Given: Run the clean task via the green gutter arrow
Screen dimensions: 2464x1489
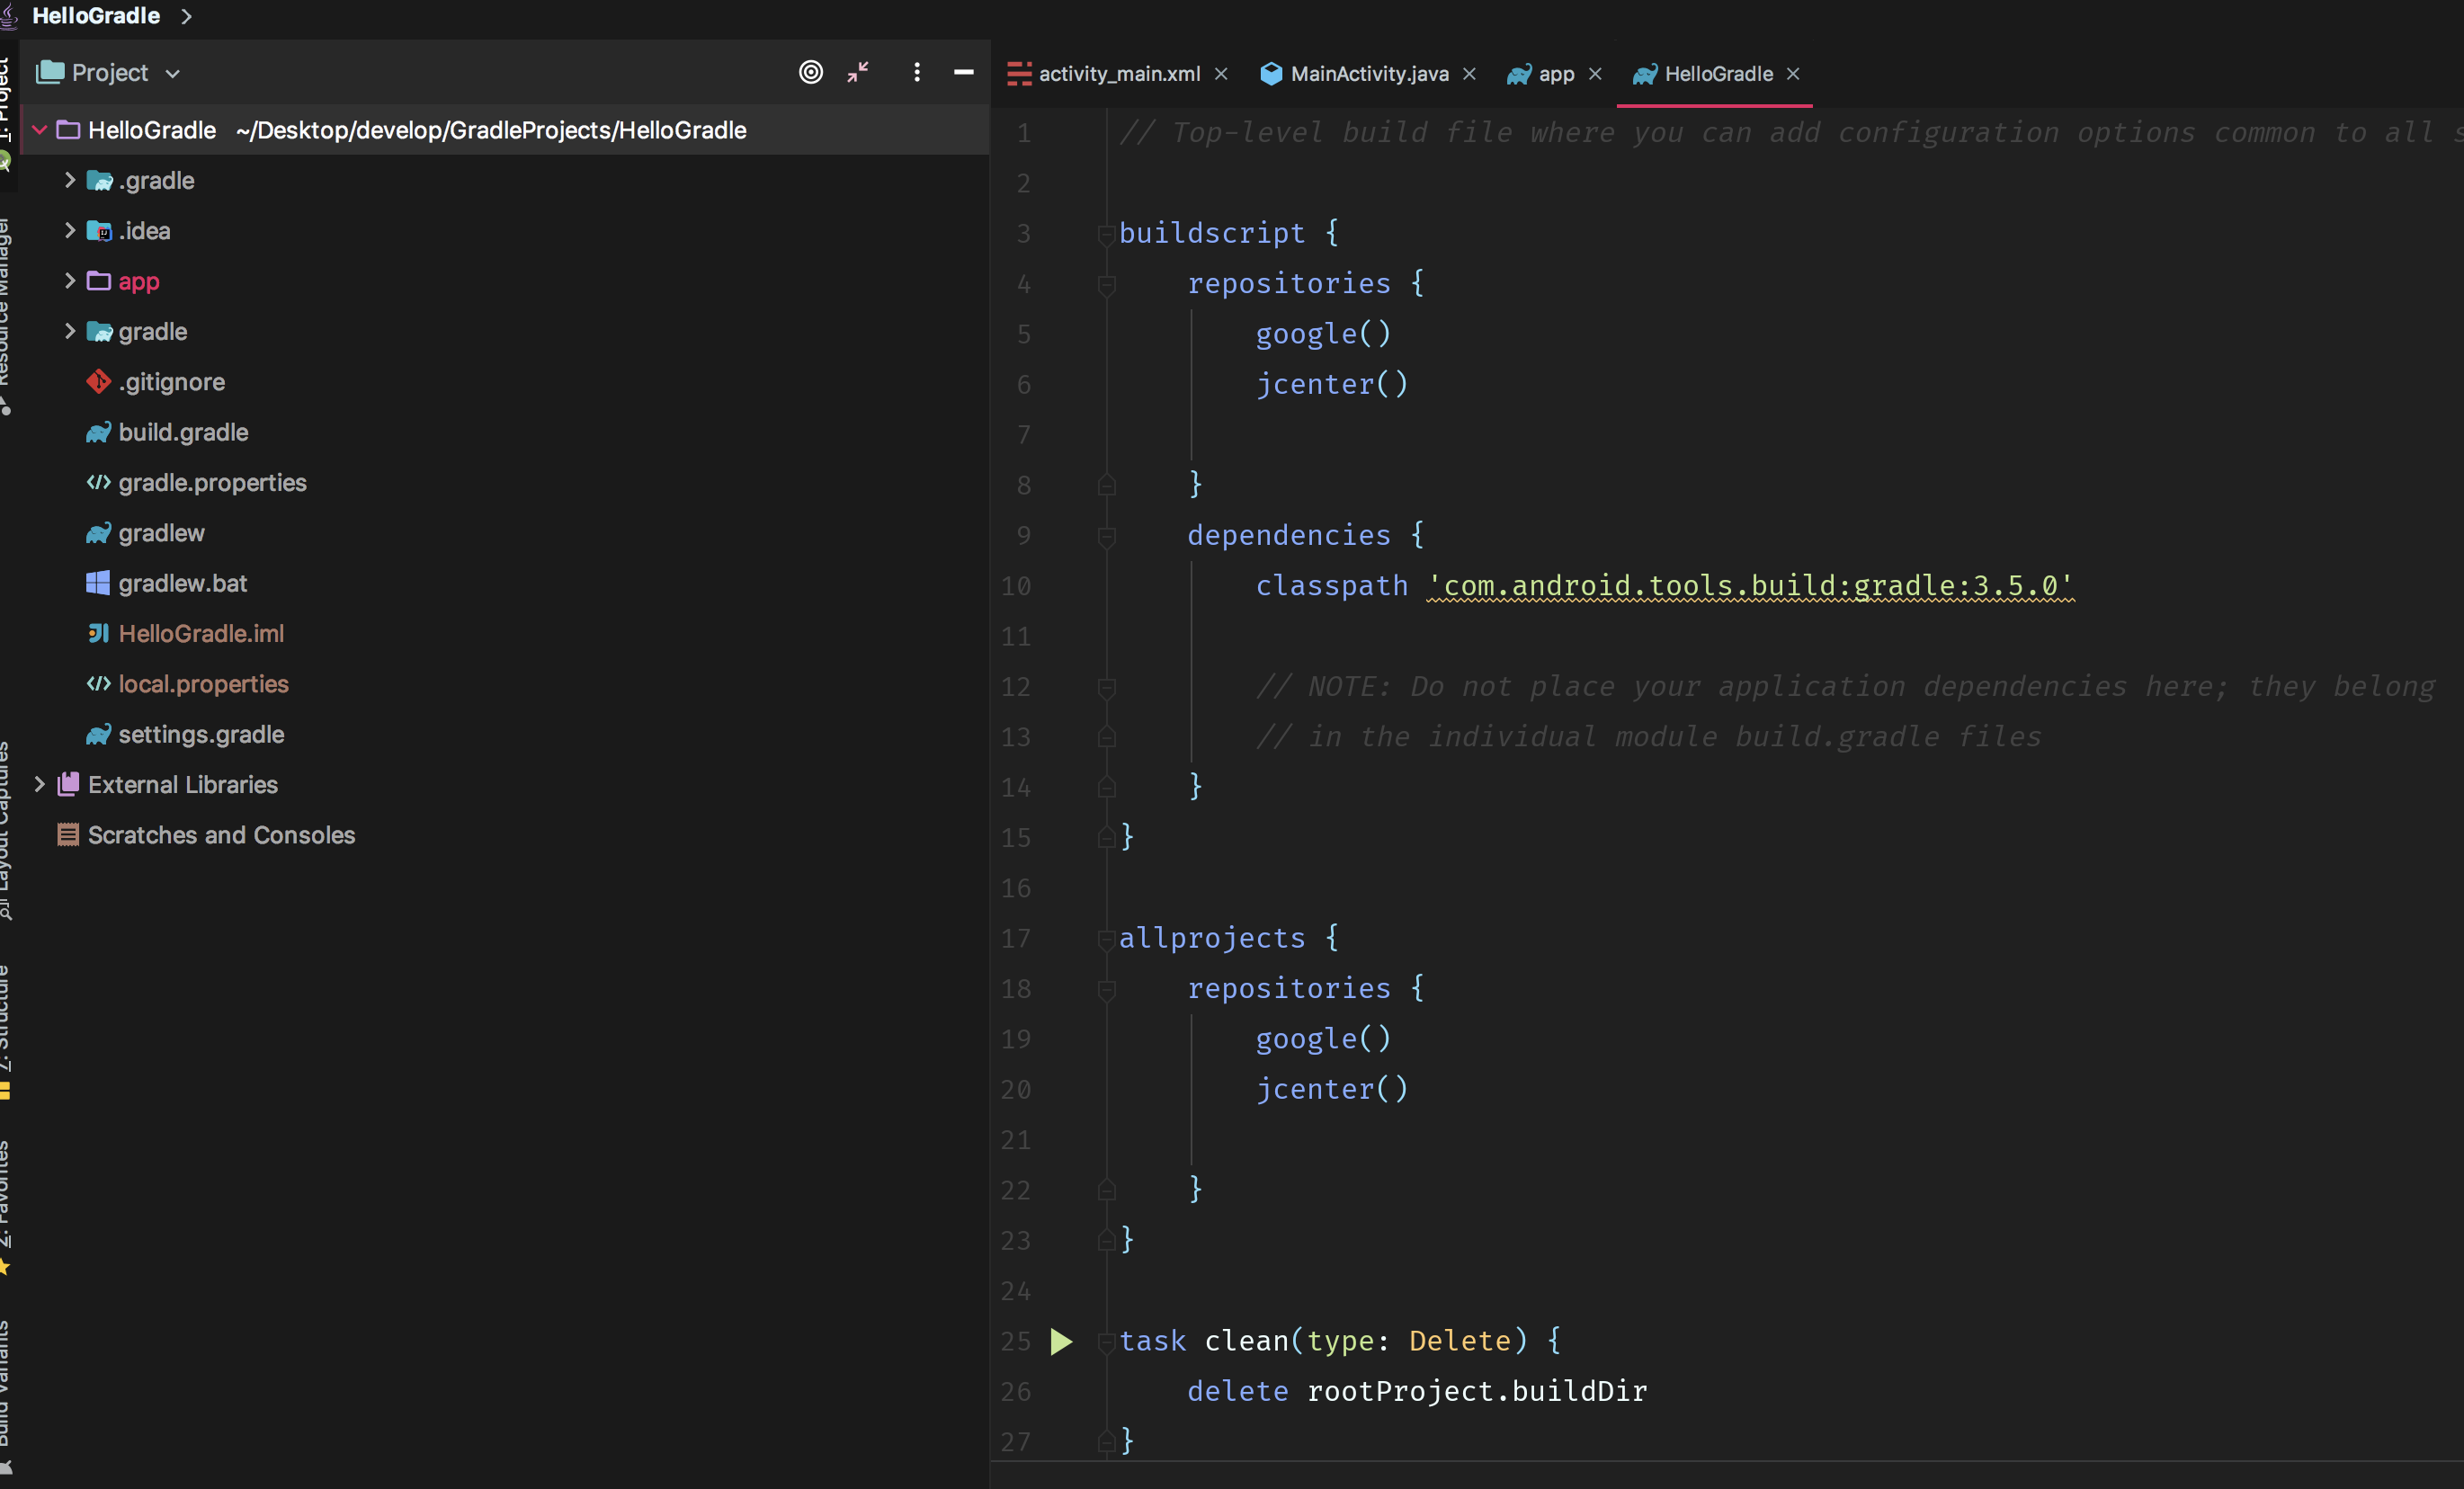Looking at the screenshot, I should click(1061, 1341).
